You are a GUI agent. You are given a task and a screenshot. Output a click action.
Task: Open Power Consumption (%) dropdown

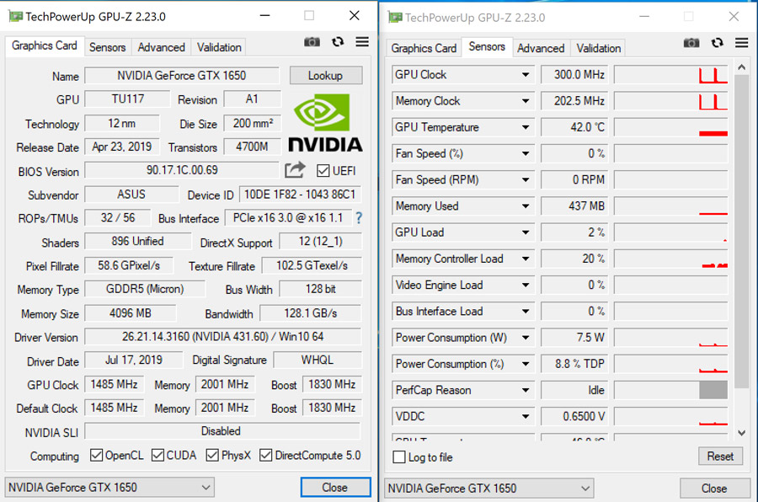pos(525,364)
